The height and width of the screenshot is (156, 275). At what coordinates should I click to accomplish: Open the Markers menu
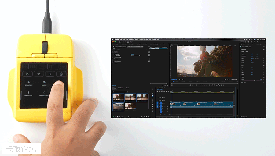click(x=137, y=40)
